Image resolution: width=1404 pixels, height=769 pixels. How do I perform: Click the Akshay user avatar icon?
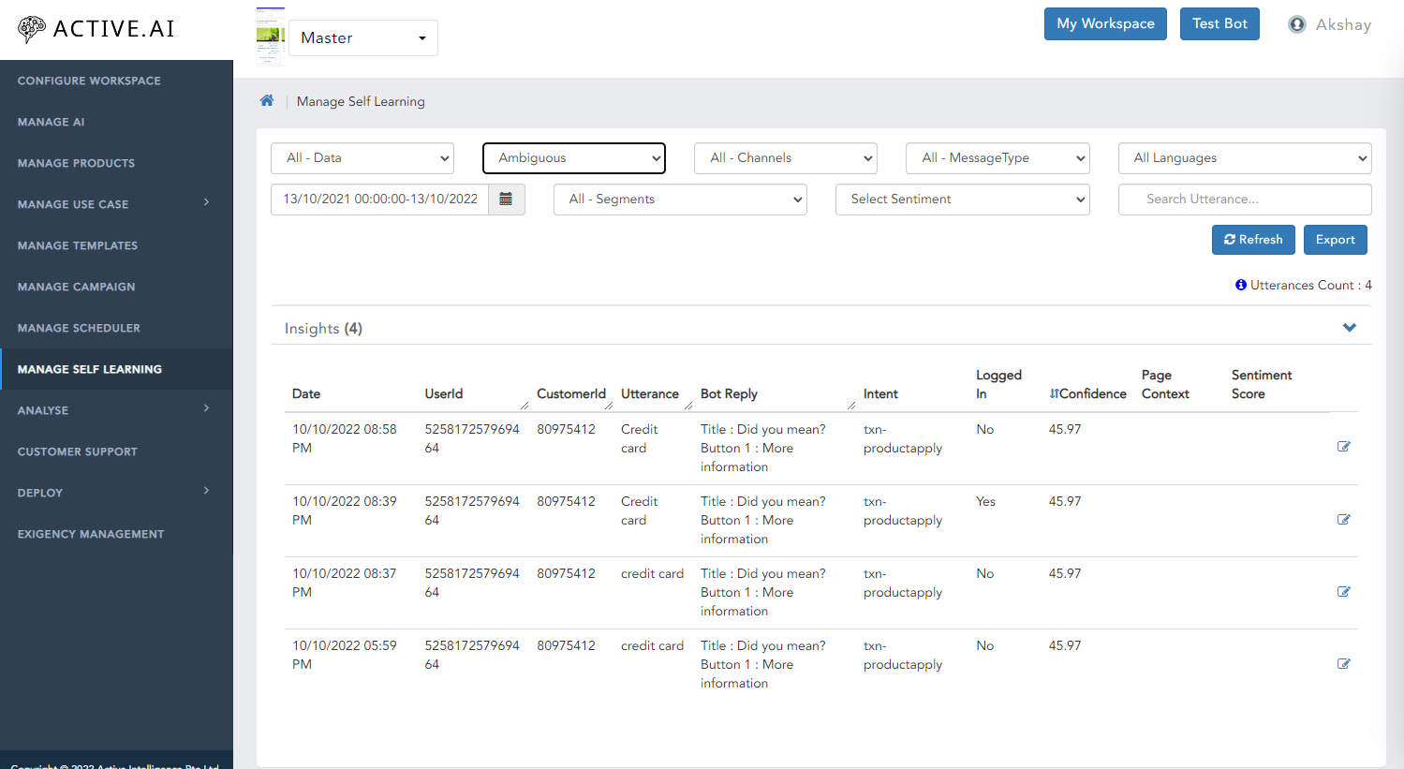pyautogui.click(x=1297, y=24)
